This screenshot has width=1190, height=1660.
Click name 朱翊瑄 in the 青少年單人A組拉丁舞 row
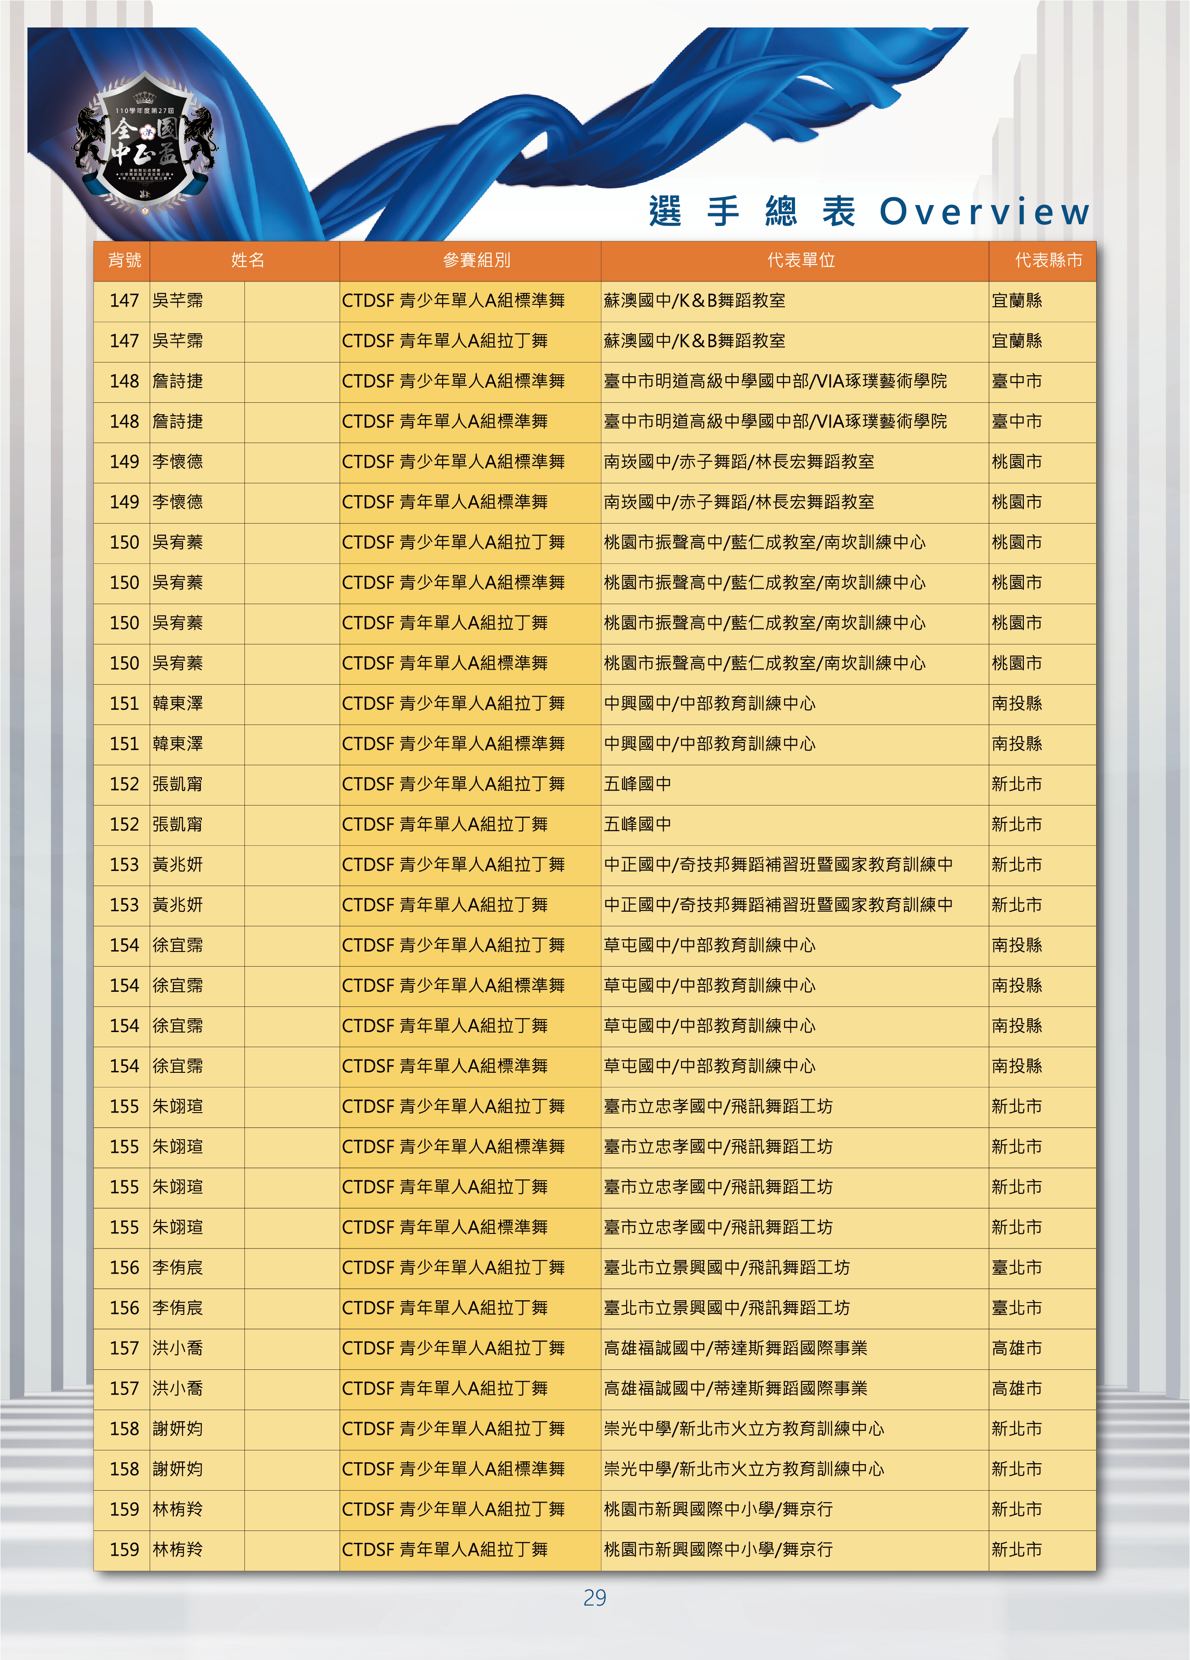(x=178, y=1106)
